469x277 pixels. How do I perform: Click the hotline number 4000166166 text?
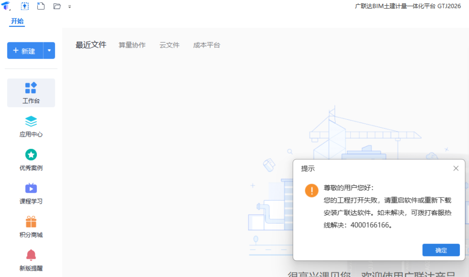point(370,225)
